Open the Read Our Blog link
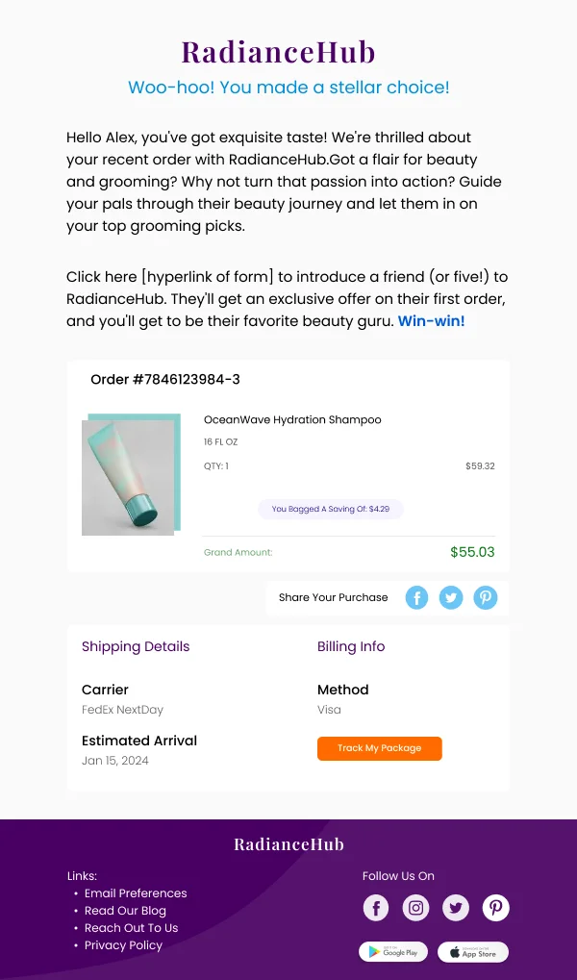The width and height of the screenshot is (577, 980). (x=125, y=910)
